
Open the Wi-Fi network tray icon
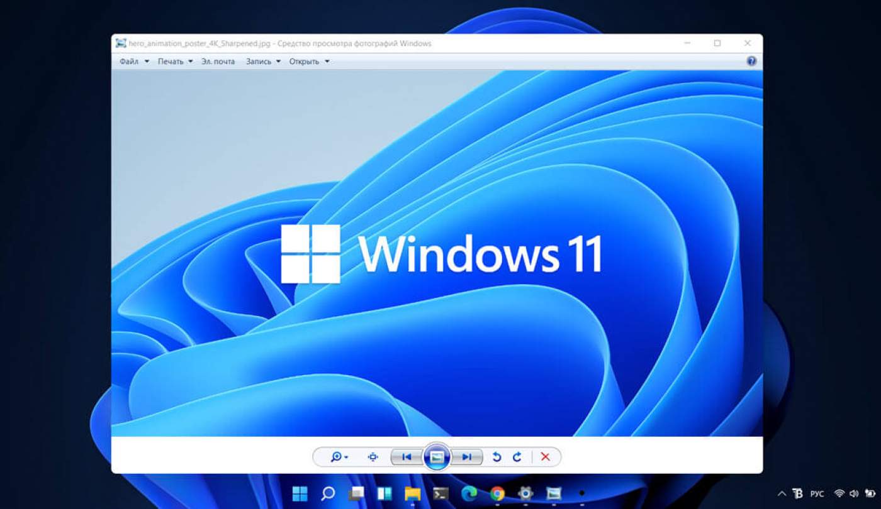click(839, 494)
